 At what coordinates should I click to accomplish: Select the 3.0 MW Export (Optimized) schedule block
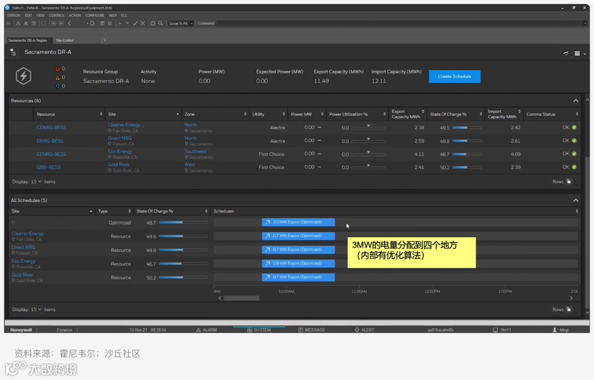click(298, 222)
